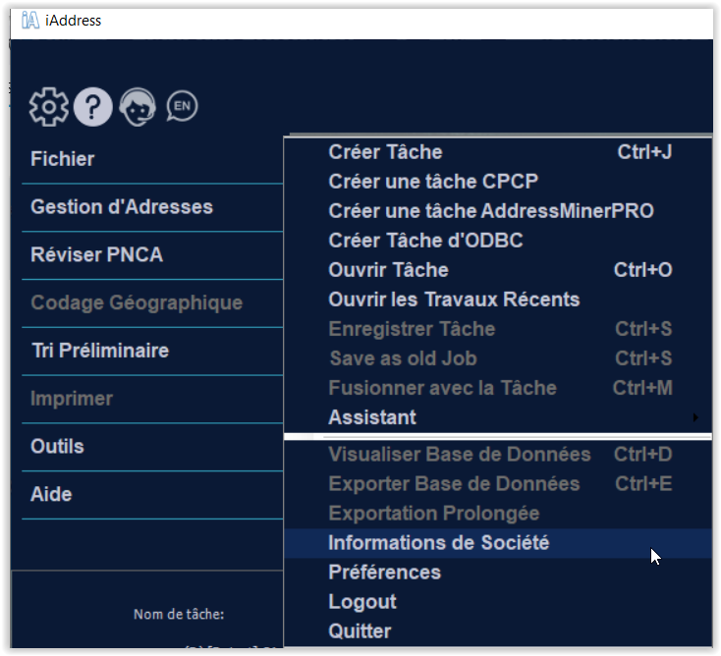Select Ouvrir les Travaux Récents
The image size is (721, 656).
click(454, 300)
